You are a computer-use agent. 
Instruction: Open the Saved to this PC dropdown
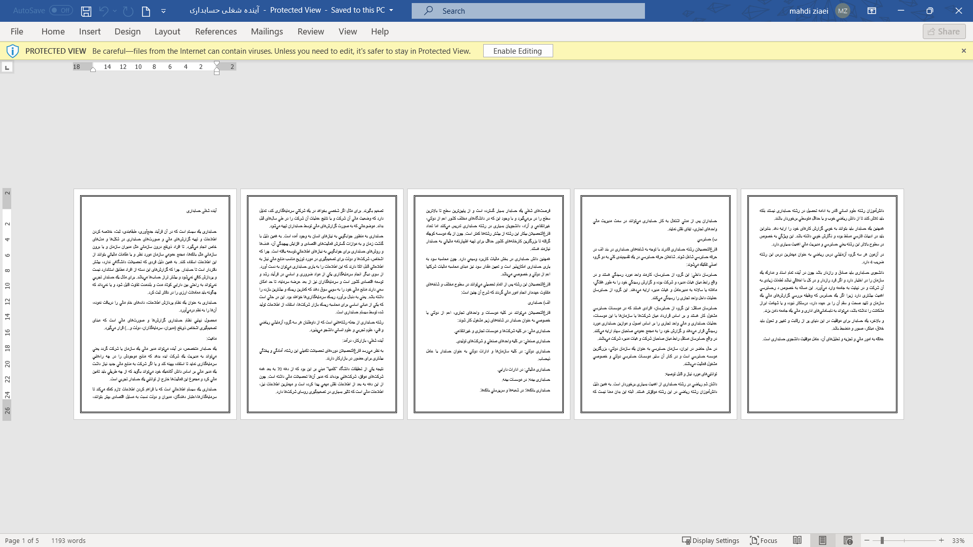point(391,10)
